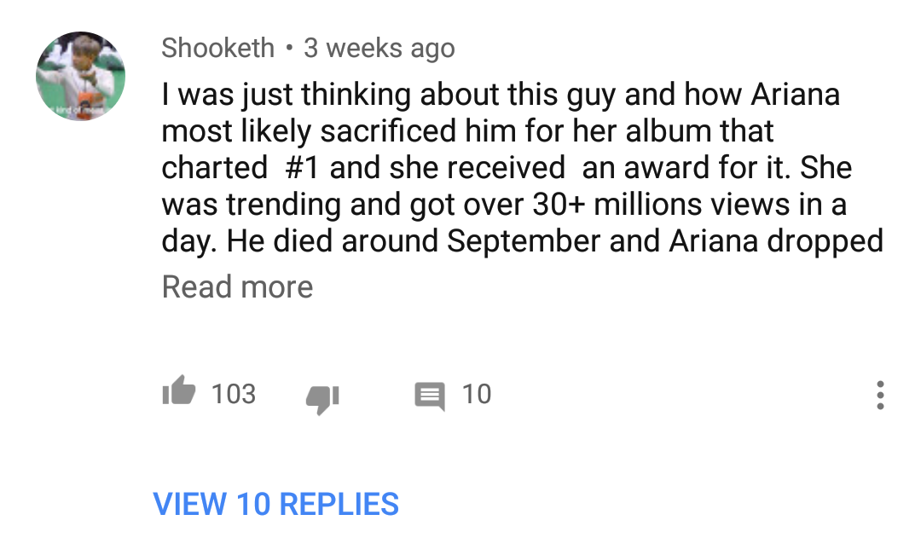Click the '#1' text in the comment

(x=302, y=168)
